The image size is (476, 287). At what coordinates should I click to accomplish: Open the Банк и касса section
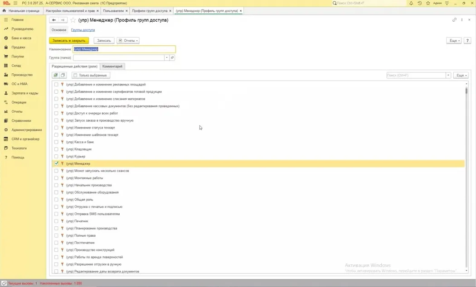tap(21, 38)
